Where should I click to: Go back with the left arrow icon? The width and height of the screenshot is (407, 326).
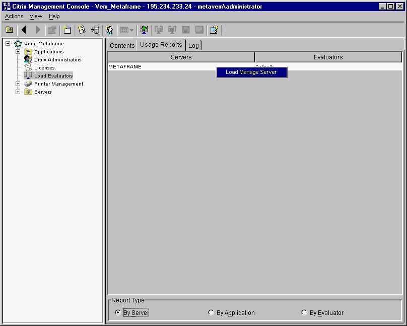coord(24,30)
